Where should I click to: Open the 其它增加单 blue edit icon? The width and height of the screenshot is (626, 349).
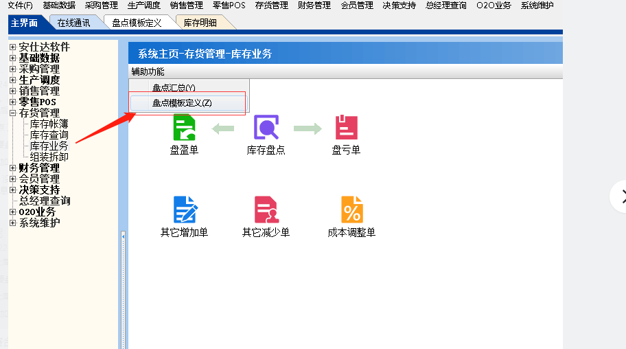tap(185, 210)
